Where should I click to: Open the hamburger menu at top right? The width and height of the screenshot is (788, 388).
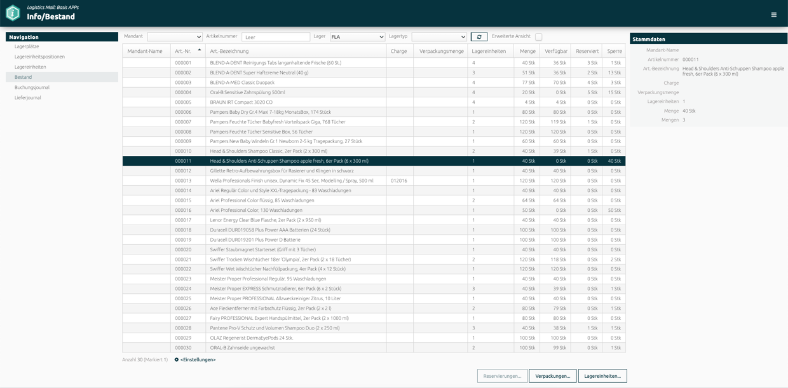[773, 15]
